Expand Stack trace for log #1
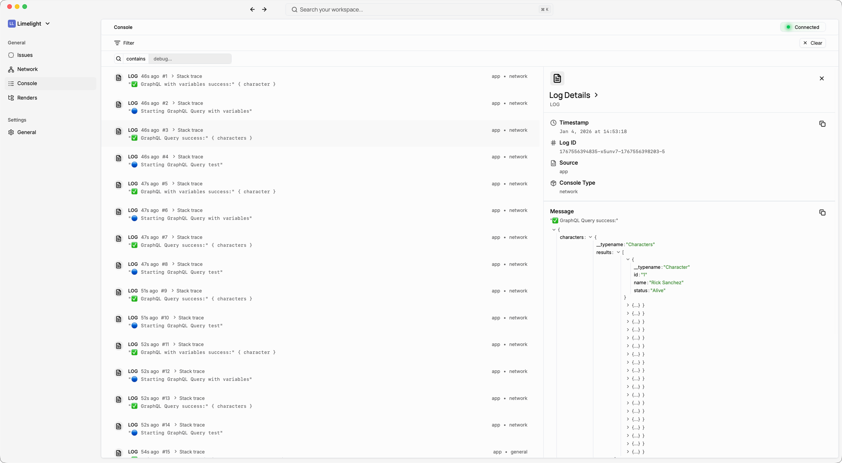The height and width of the screenshot is (463, 842). coord(186,76)
